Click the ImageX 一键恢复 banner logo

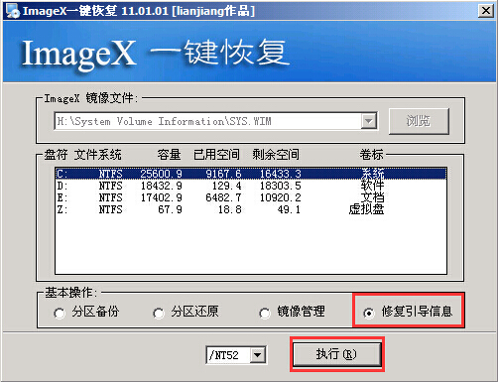(155, 54)
